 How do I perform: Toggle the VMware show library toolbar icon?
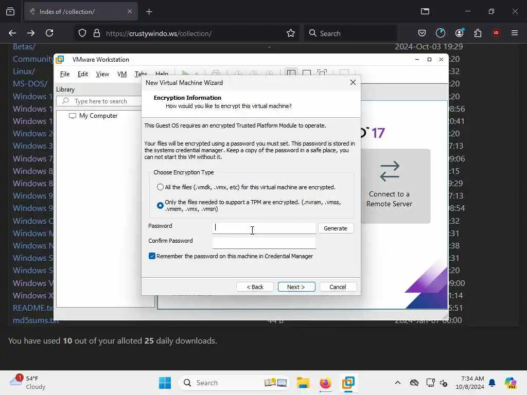pyautogui.click(x=291, y=73)
